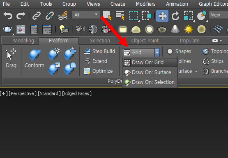
Task: Create a rectangular area light icon
Action: point(123,30)
